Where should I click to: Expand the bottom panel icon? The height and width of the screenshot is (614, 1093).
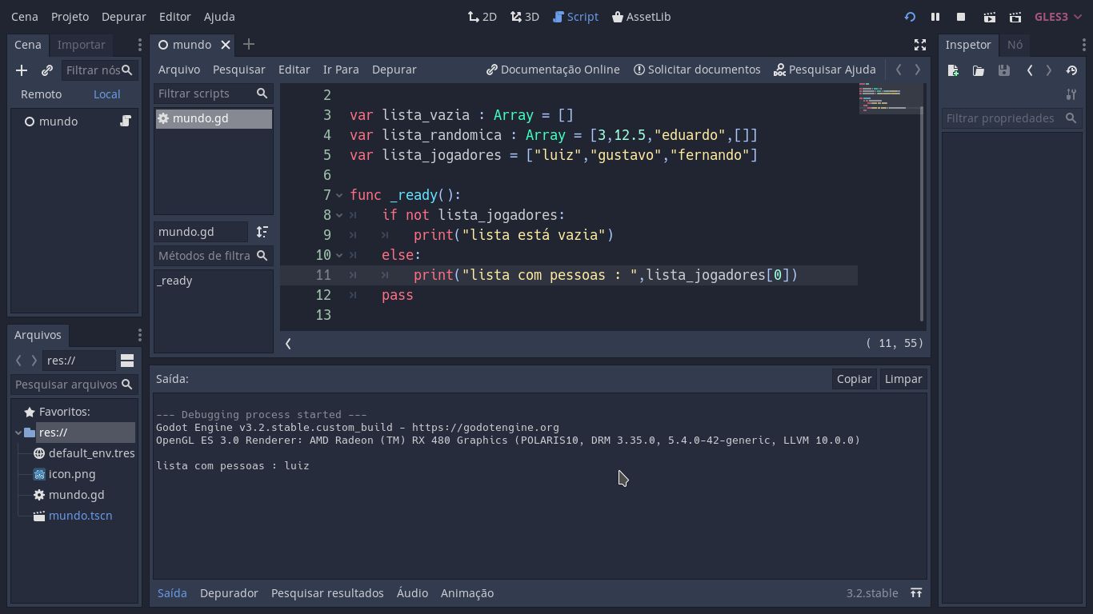point(916,593)
